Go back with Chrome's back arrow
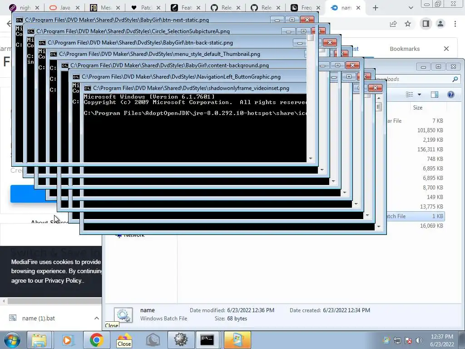This screenshot has height=349, width=465. pos(9,24)
